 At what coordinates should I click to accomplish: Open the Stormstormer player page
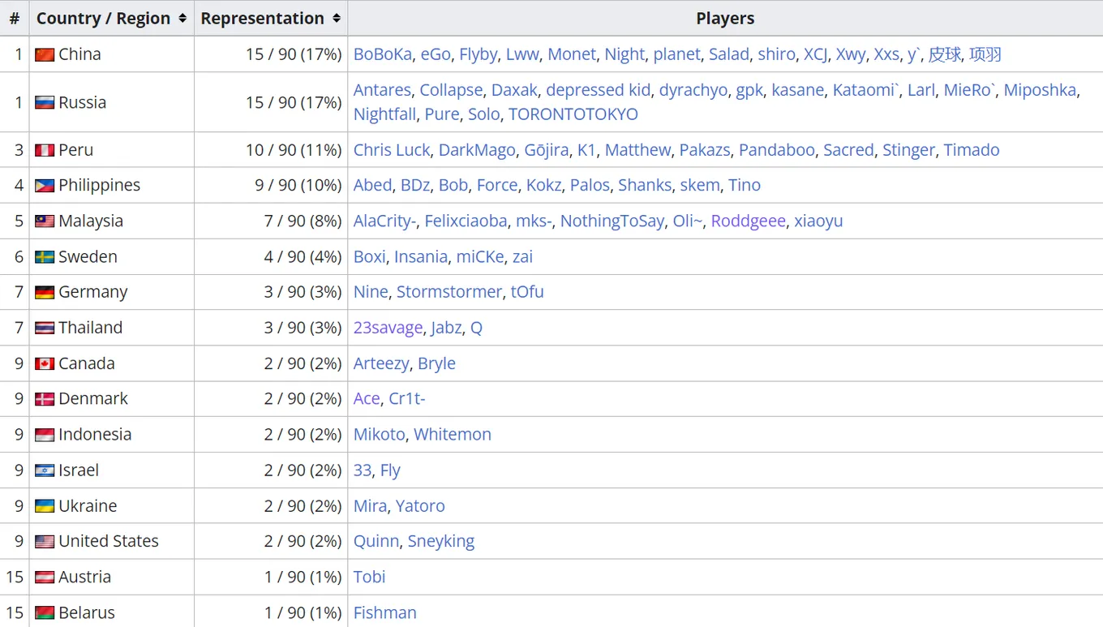449,292
